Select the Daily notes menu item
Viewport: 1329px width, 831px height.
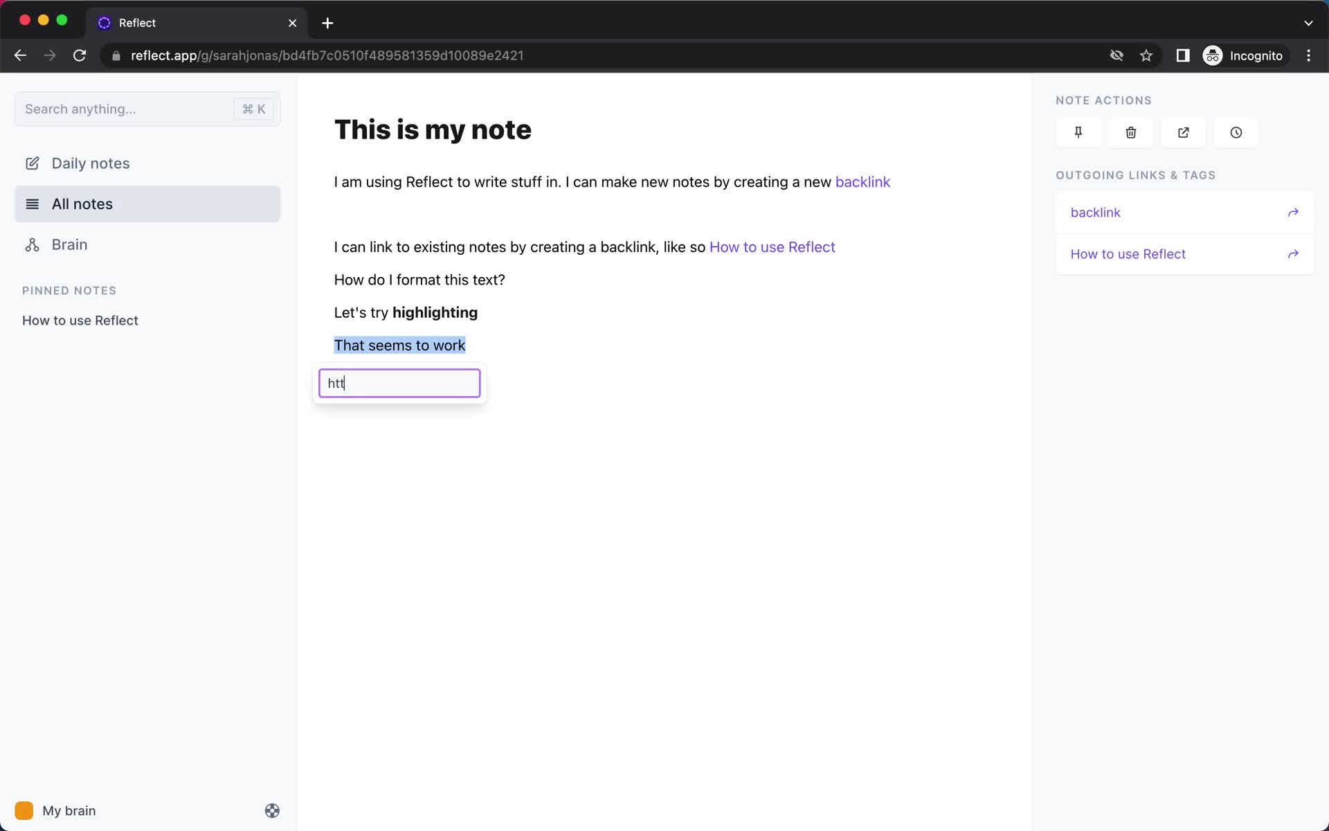(x=91, y=163)
